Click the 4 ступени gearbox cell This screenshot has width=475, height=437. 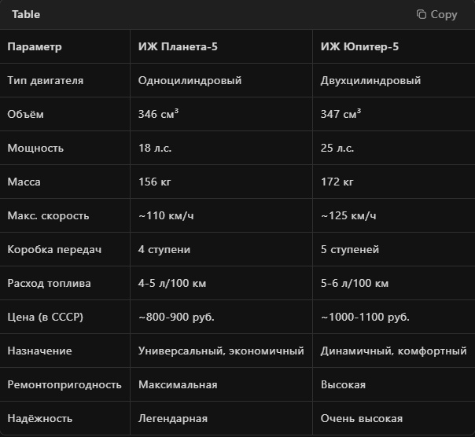pyautogui.click(x=164, y=249)
